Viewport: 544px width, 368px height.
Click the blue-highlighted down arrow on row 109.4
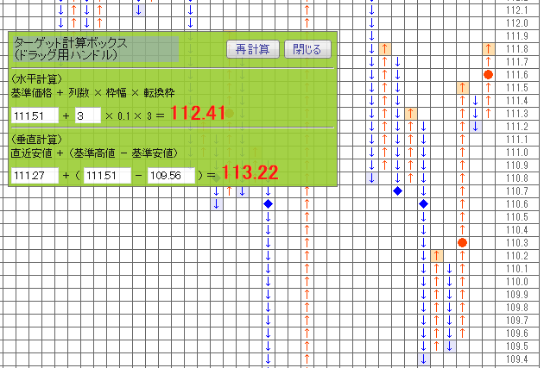click(x=423, y=359)
